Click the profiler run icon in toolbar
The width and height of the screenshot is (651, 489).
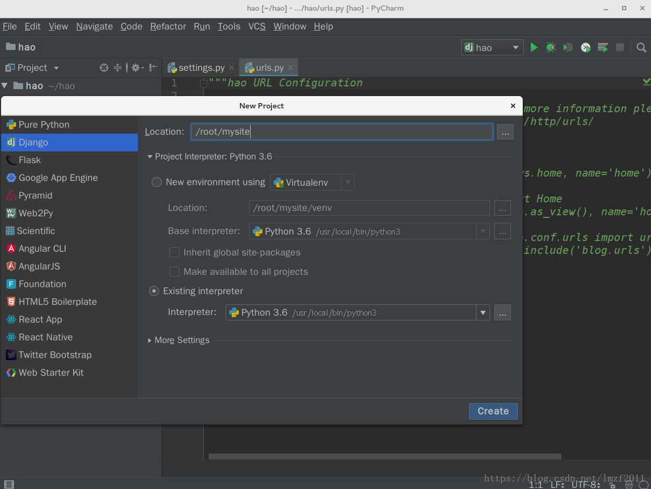tap(586, 47)
